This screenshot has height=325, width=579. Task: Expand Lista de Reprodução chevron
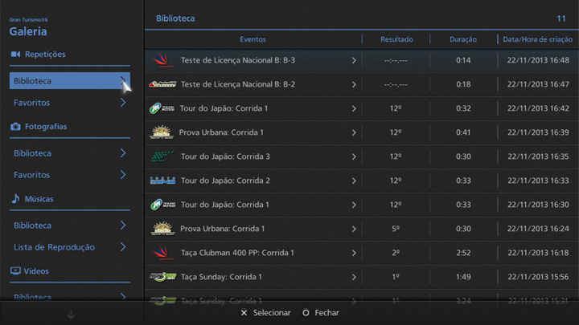coord(122,247)
